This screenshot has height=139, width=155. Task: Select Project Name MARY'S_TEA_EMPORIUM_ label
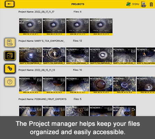click(41, 41)
